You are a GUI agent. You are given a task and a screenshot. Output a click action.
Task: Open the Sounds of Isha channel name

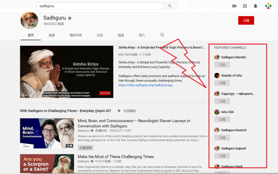click(x=231, y=75)
